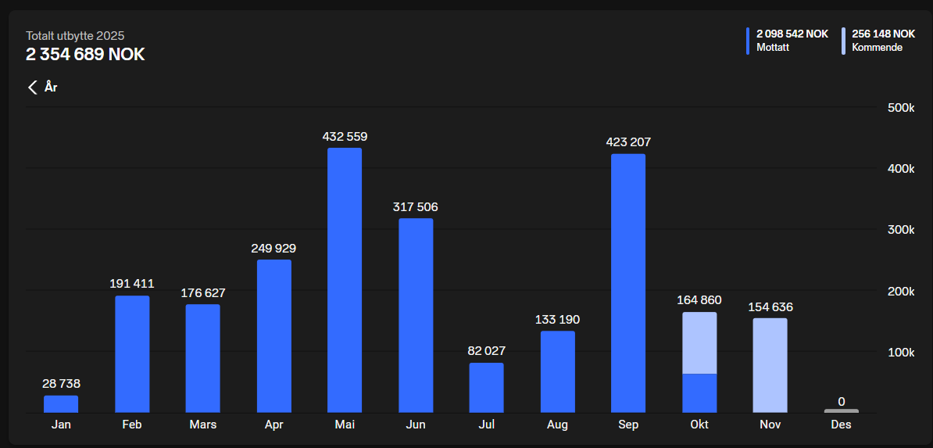Click the Mottatt legend label
The height and width of the screenshot is (448, 933).
(x=772, y=48)
